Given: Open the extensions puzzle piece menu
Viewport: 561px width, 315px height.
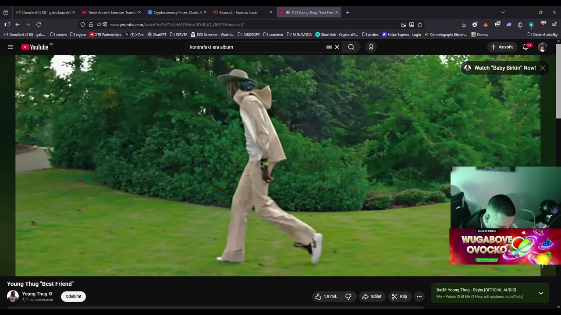Looking at the screenshot, I should 520,24.
